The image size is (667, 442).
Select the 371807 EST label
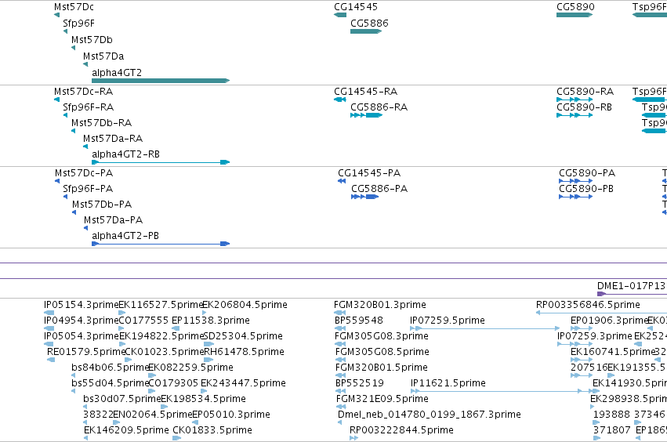[611, 430]
